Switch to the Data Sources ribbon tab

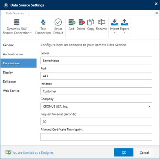[x=15, y=13]
